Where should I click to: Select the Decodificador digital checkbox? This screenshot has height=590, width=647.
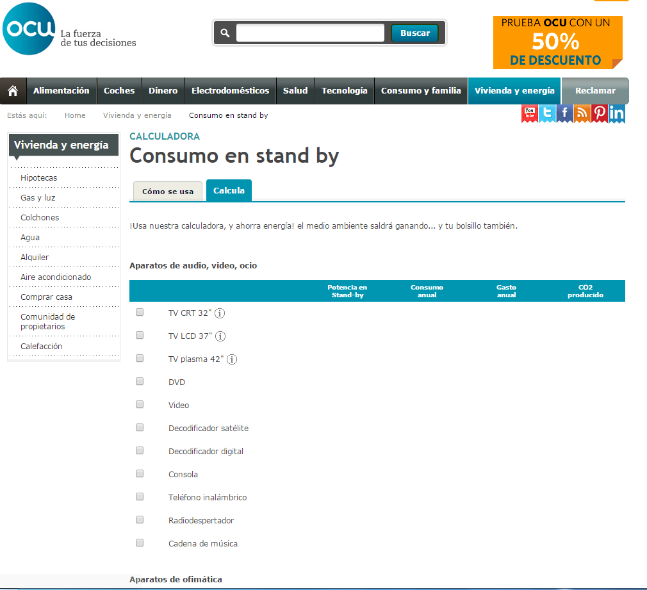[140, 450]
